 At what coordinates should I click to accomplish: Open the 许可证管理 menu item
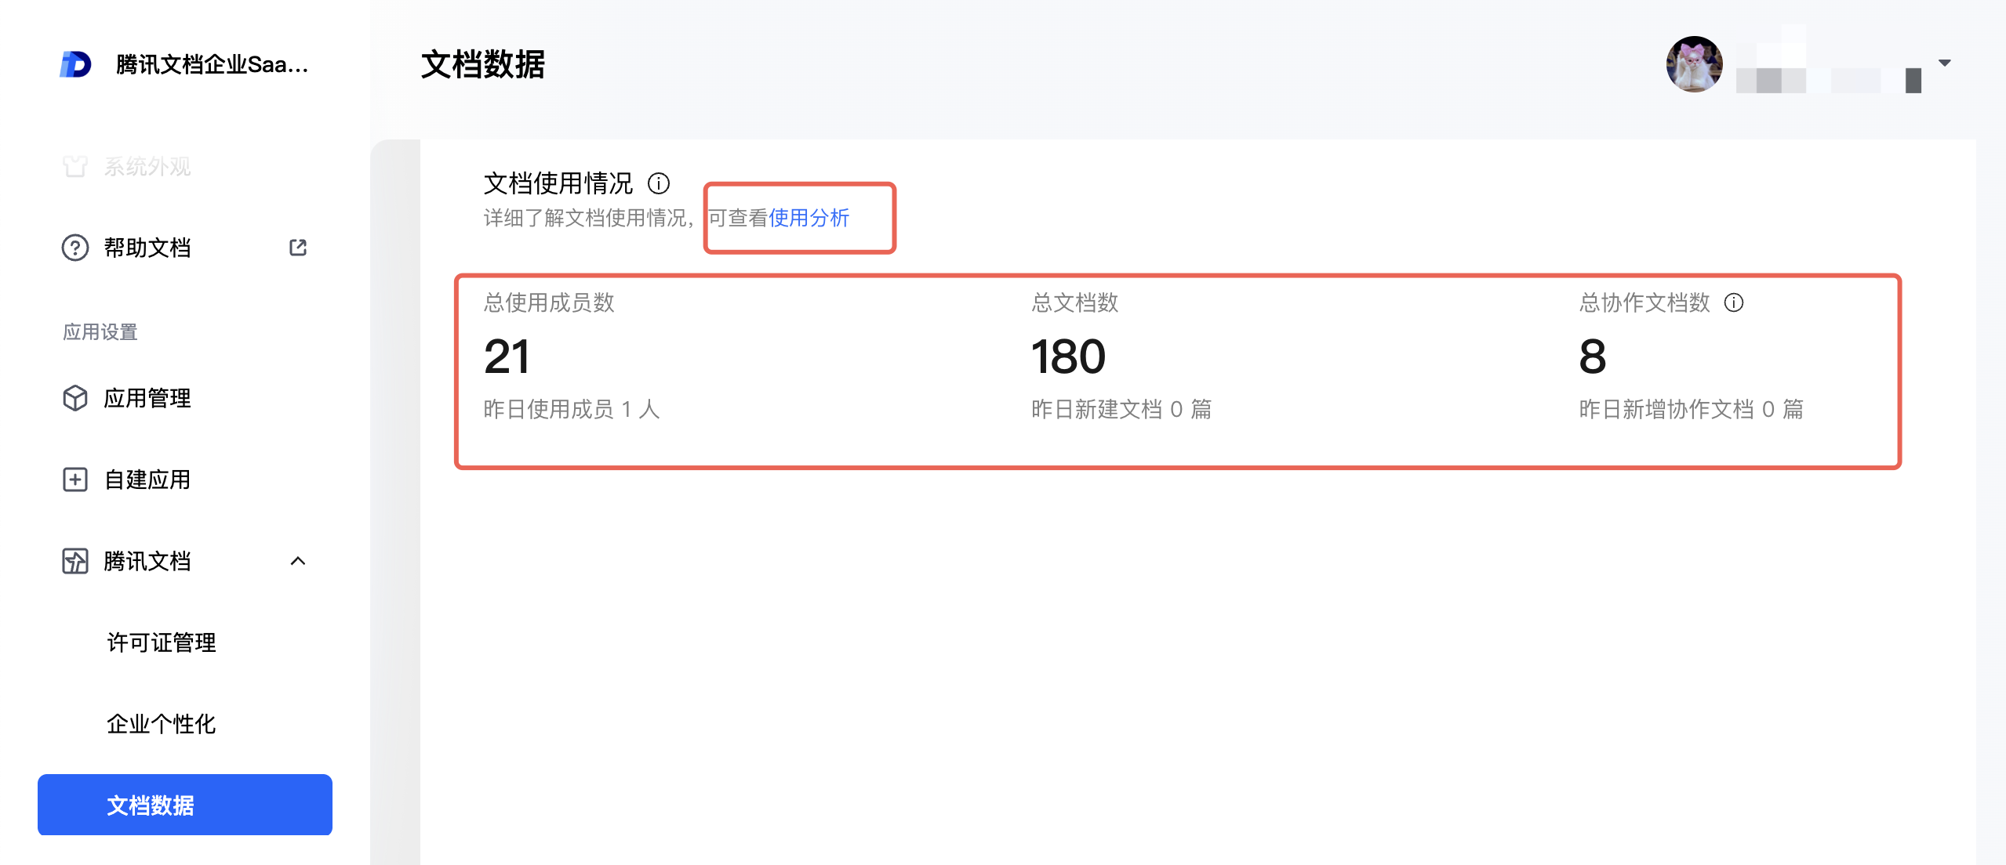coord(162,642)
